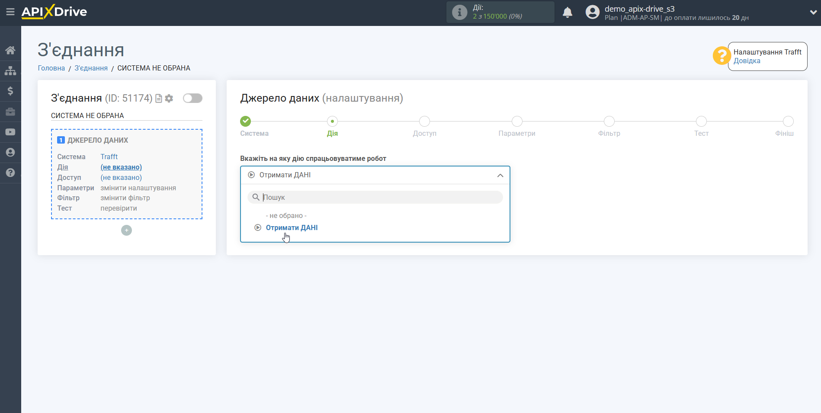The width and height of the screenshot is (821, 413).
Task: Click the Тест step marker
Action: (x=701, y=122)
